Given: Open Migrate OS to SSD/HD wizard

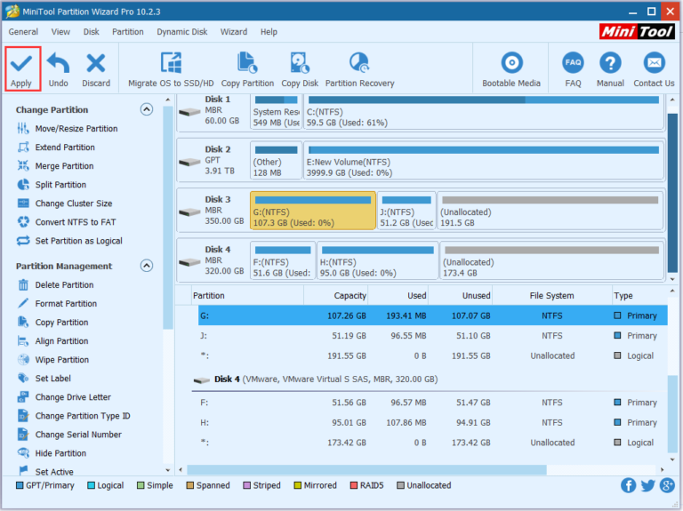Looking at the screenshot, I should click(169, 69).
